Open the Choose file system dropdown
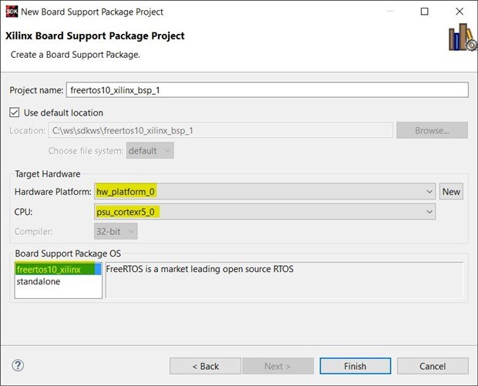Screen dimensions: 478x386 pos(150,151)
